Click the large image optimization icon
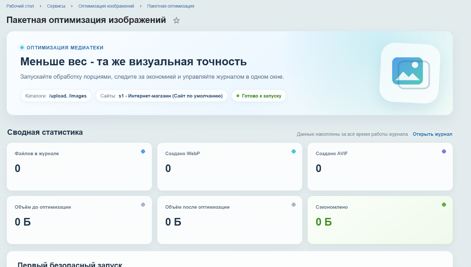Viewport: 471px width, 267px height. [410, 73]
